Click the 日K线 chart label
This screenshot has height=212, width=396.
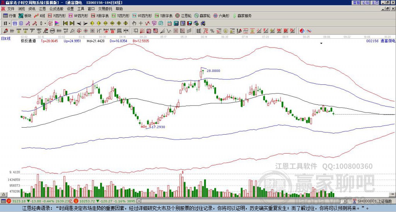(6, 38)
